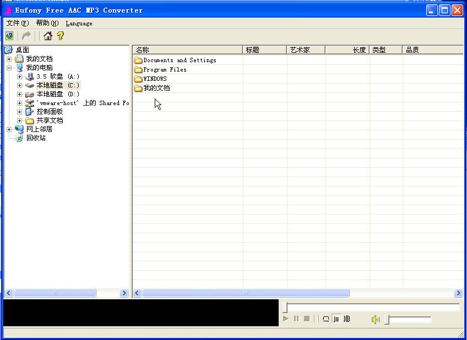This screenshot has height=340, width=467.
Task: Select 网上邻居 in the tree
Action: (39, 129)
